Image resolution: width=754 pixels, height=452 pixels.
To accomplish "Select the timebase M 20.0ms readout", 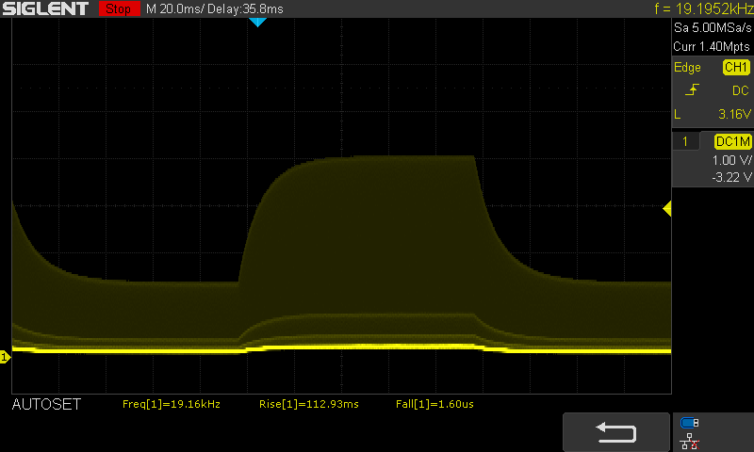I will [174, 8].
